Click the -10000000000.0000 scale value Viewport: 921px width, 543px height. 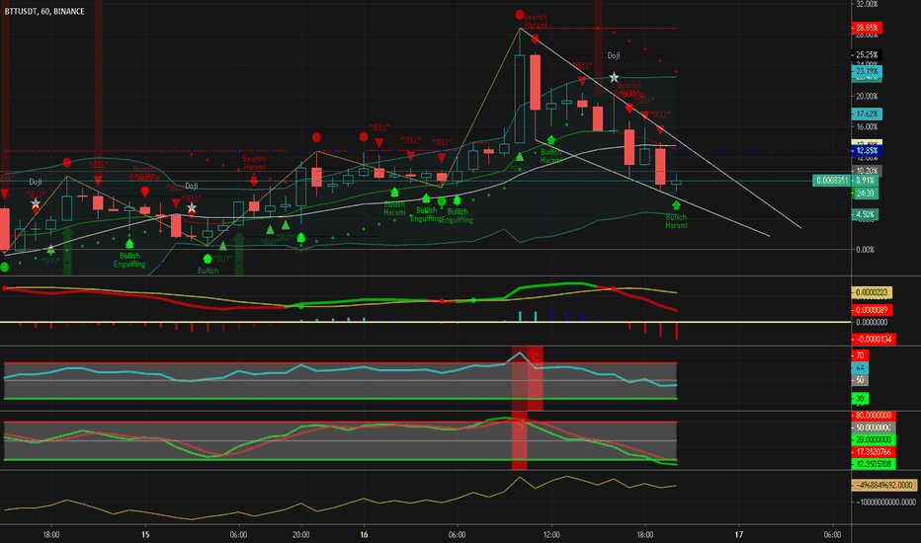[x=885, y=502]
